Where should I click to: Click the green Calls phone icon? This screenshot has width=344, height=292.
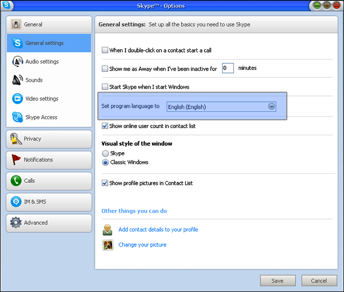(16, 181)
